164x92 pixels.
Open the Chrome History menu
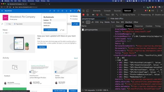click(24, 1)
